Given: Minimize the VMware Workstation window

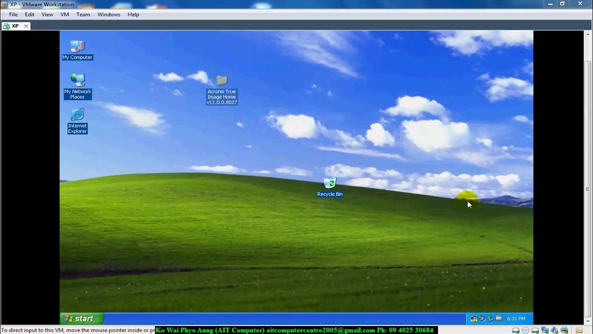Looking at the screenshot, I should (551, 4).
